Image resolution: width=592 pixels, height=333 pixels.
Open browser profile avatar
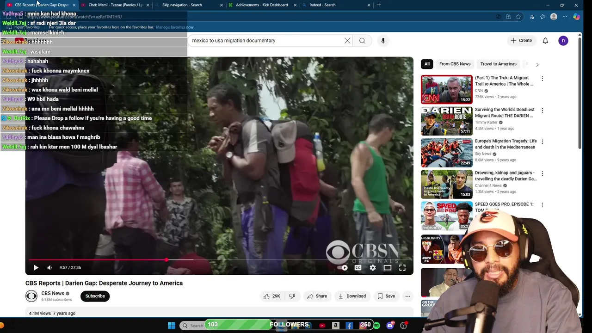[554, 17]
